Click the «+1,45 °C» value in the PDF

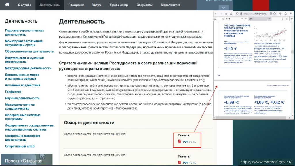point(231,48)
